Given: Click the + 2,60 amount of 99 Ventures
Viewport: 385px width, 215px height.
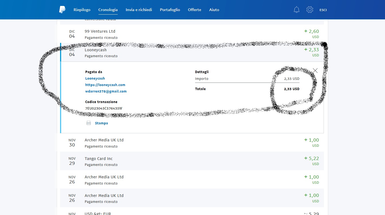Looking at the screenshot, I should click(x=312, y=31).
